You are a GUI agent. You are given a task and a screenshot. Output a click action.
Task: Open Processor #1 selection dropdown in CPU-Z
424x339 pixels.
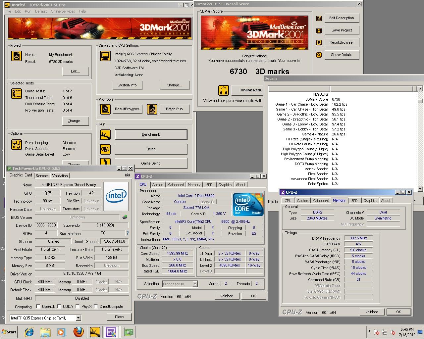pos(195,284)
